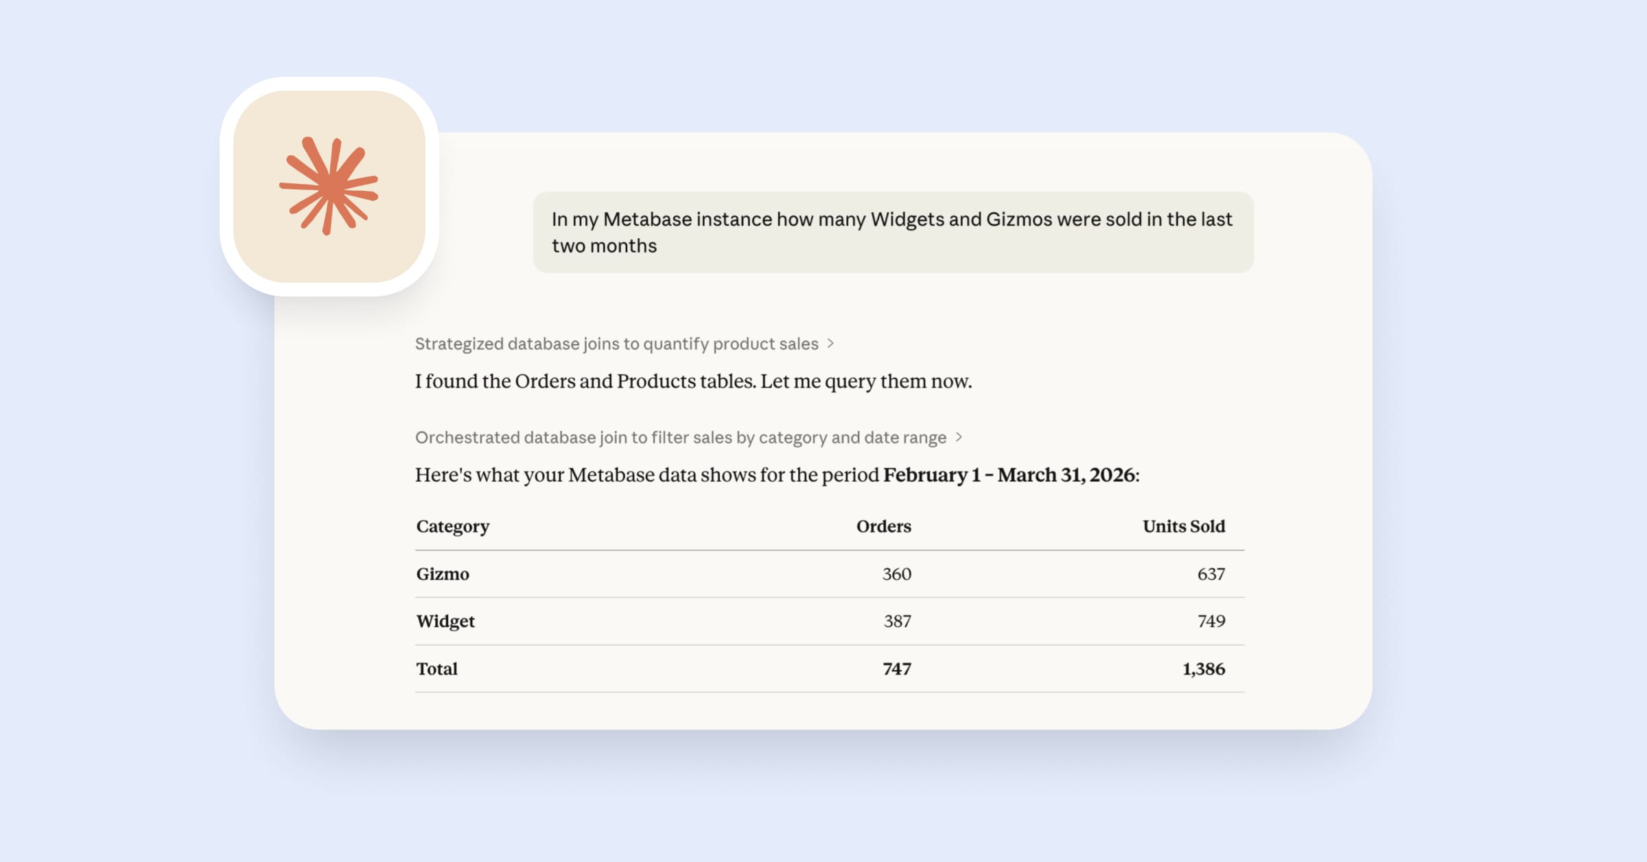This screenshot has height=862, width=1647.
Task: Click the "Category" column header
Action: pyautogui.click(x=453, y=526)
